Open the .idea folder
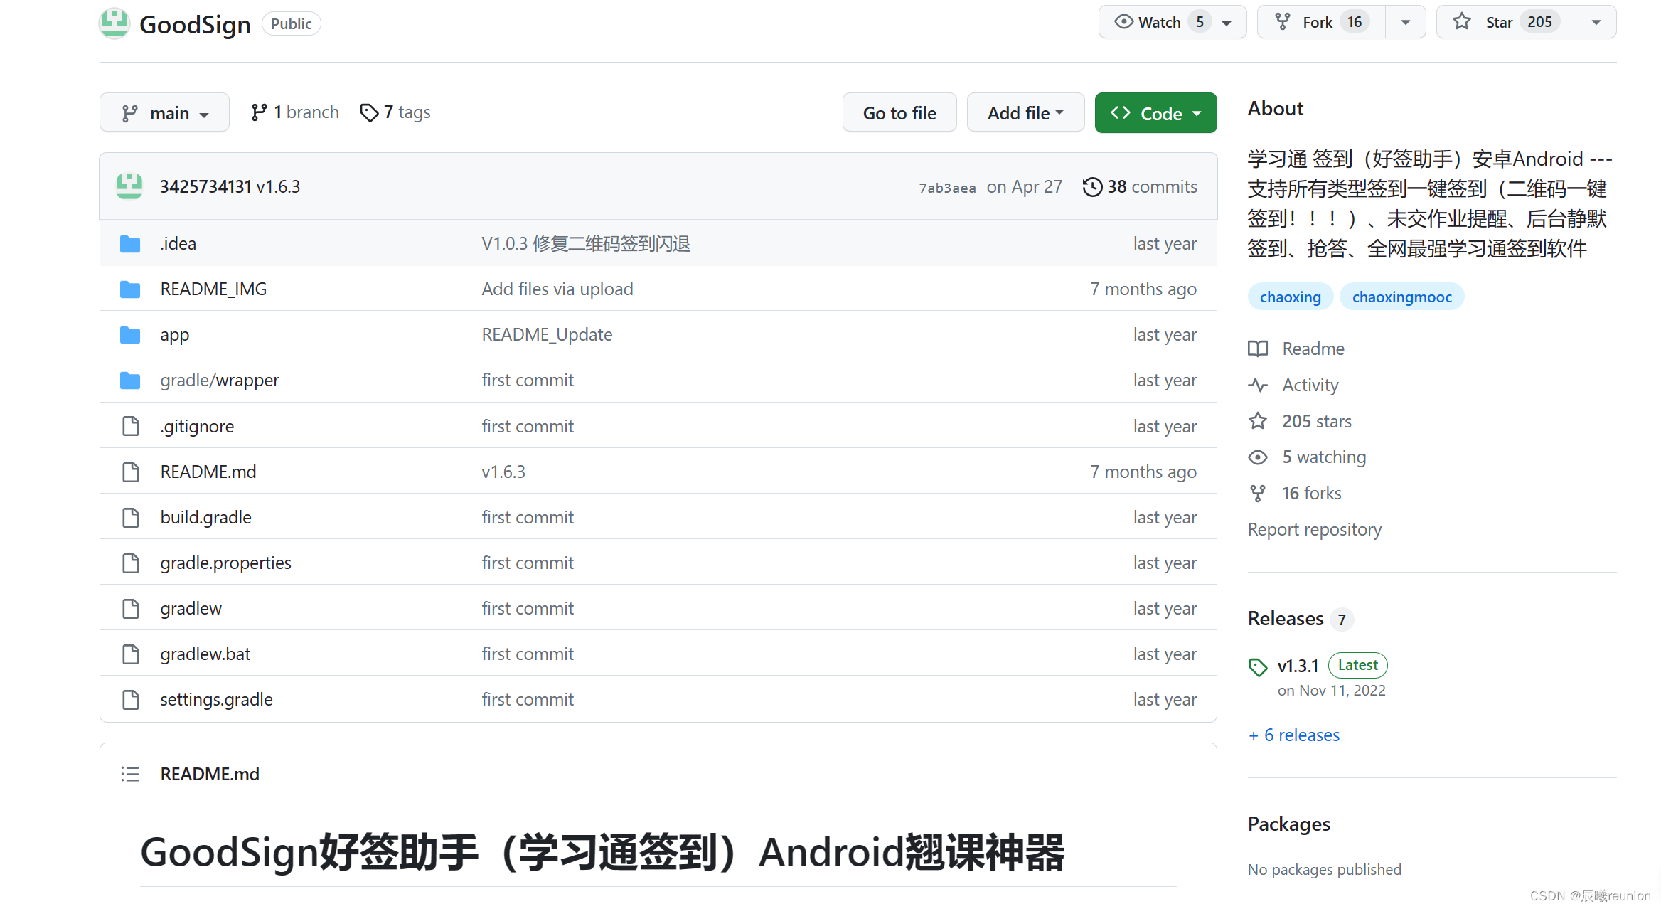 [178, 244]
